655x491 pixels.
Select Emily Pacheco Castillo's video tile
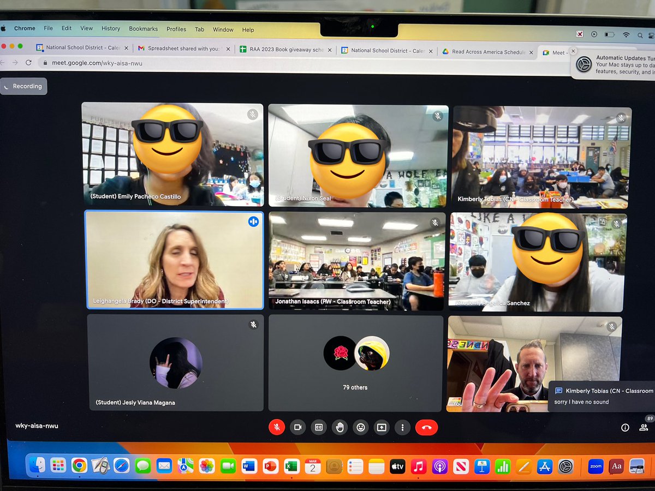(x=172, y=154)
